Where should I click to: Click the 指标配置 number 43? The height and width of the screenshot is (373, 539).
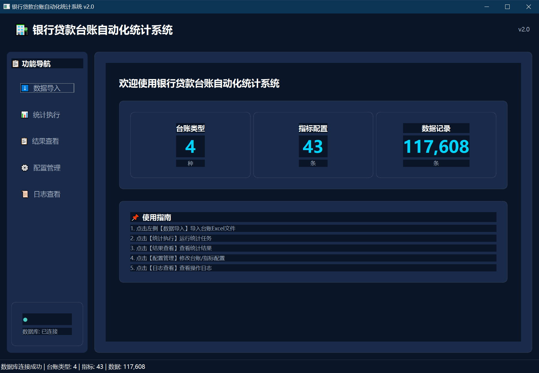click(x=313, y=147)
